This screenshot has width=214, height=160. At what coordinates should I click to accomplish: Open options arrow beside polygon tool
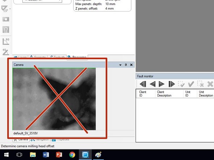coord(10,9)
